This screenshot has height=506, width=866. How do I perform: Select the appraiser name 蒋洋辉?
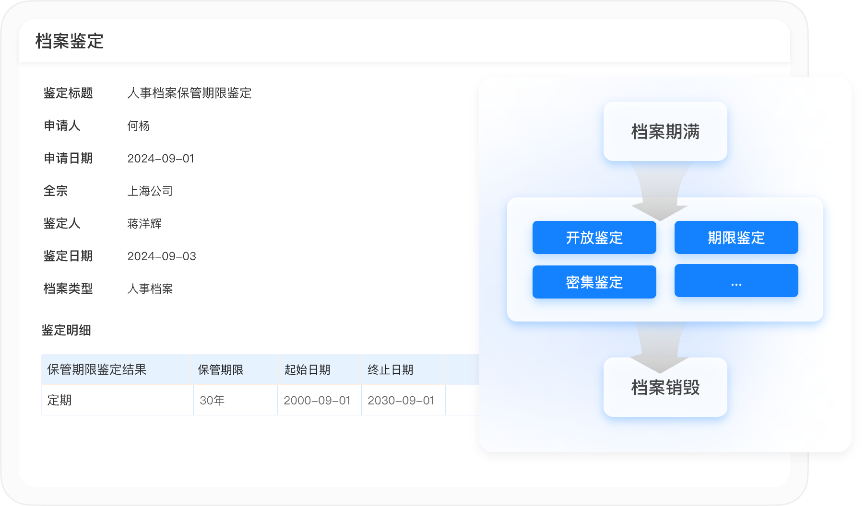click(x=144, y=223)
